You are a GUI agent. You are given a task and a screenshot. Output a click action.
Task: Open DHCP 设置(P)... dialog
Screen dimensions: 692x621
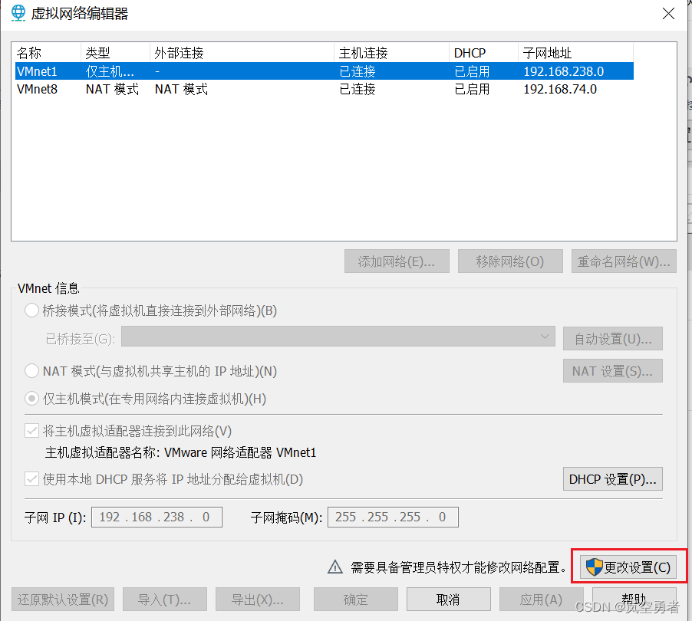(612, 479)
